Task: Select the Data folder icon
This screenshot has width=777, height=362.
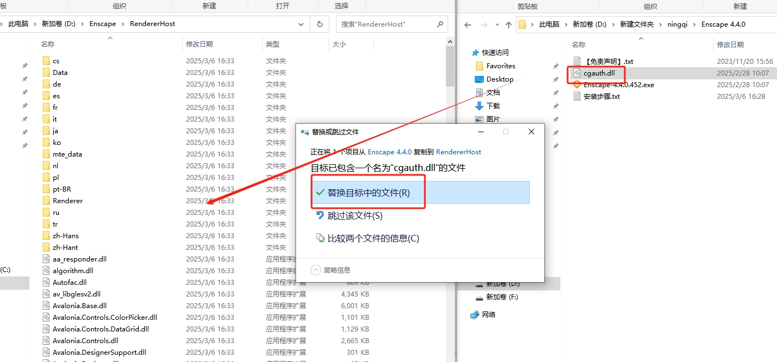Action: point(47,72)
